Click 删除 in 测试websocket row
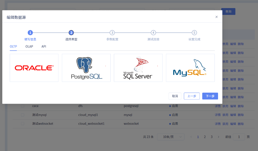Viewport: 258px width, 151px height. pos(241,124)
